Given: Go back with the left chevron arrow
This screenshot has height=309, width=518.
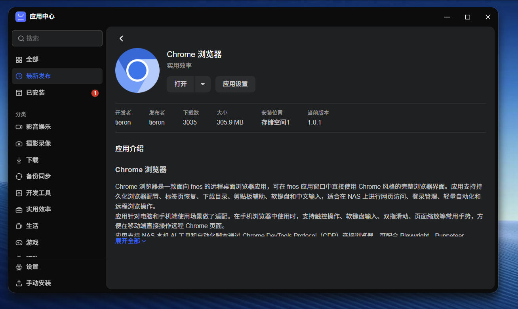Looking at the screenshot, I should (x=121, y=38).
